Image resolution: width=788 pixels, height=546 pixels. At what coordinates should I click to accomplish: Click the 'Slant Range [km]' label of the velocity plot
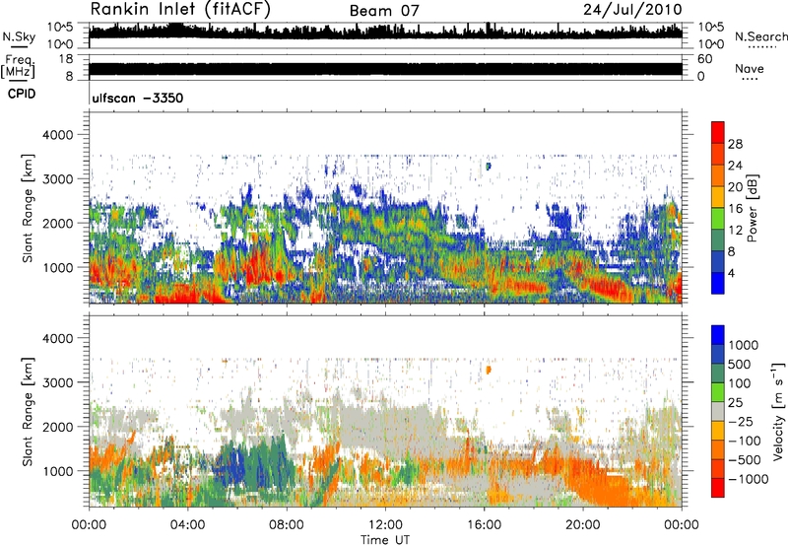[28, 411]
